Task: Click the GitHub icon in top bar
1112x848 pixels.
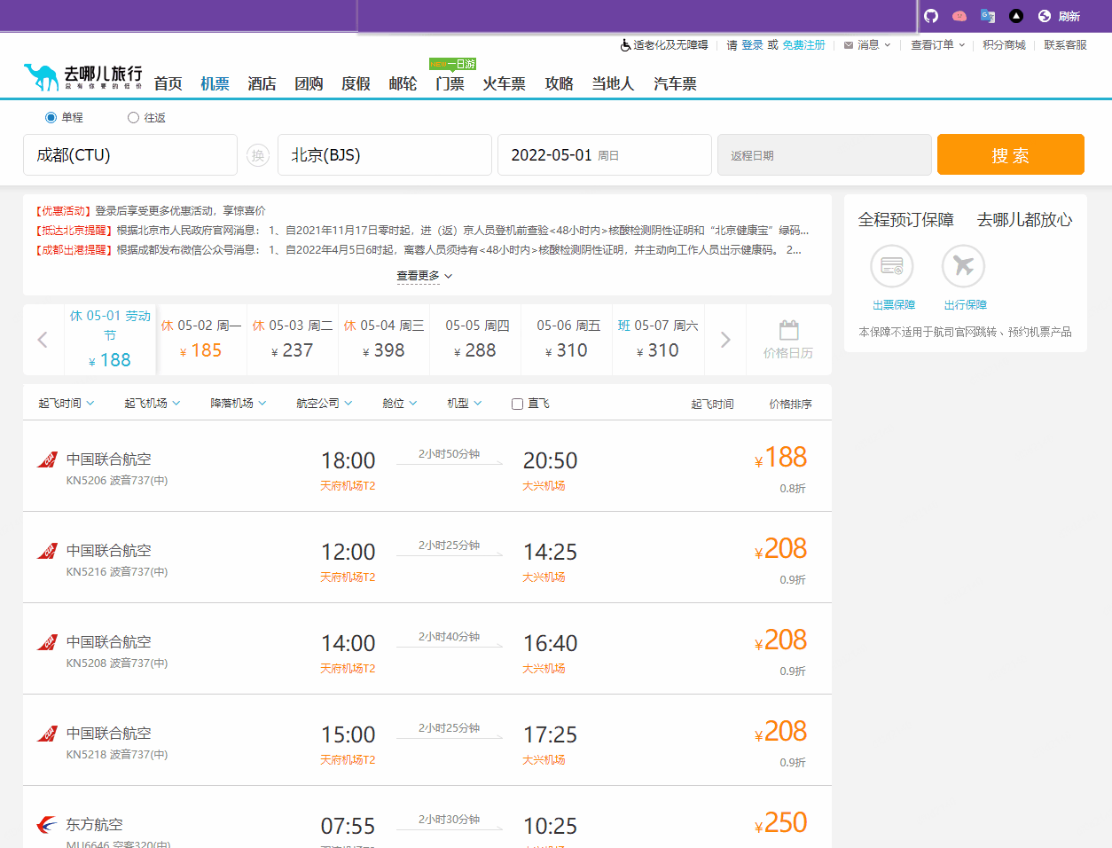Action: 930,16
